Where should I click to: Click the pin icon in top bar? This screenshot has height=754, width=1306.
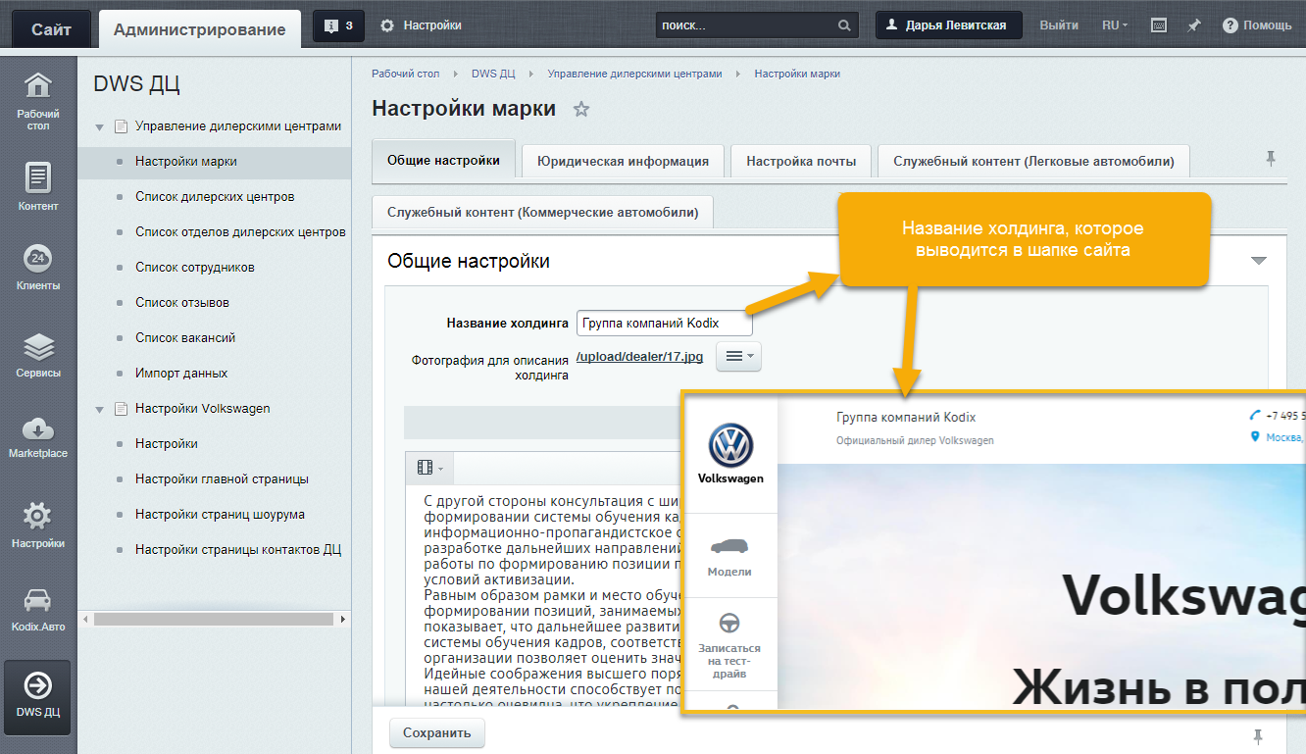click(1194, 25)
